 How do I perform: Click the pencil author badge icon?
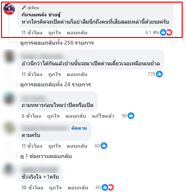(x=24, y=8)
